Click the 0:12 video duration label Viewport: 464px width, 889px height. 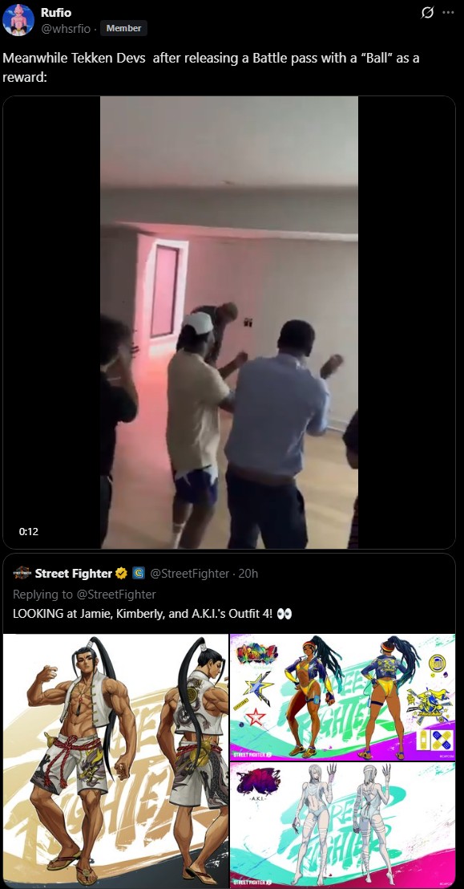click(x=28, y=531)
